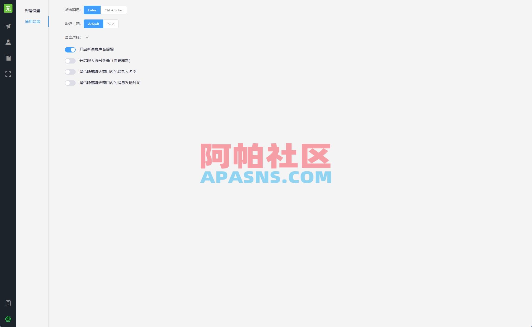Image resolution: width=532 pixels, height=327 pixels.
Task: Set send message shortcut to Ctrl + Enter
Action: click(x=113, y=10)
